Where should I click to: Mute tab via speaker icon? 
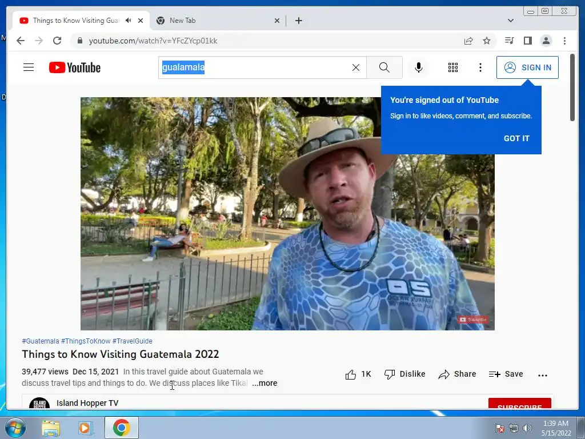click(129, 21)
